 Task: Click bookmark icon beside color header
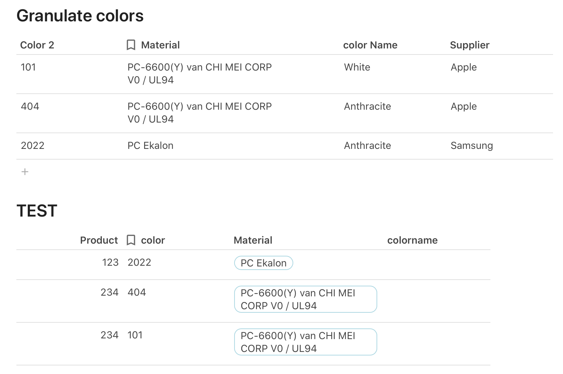(x=131, y=240)
